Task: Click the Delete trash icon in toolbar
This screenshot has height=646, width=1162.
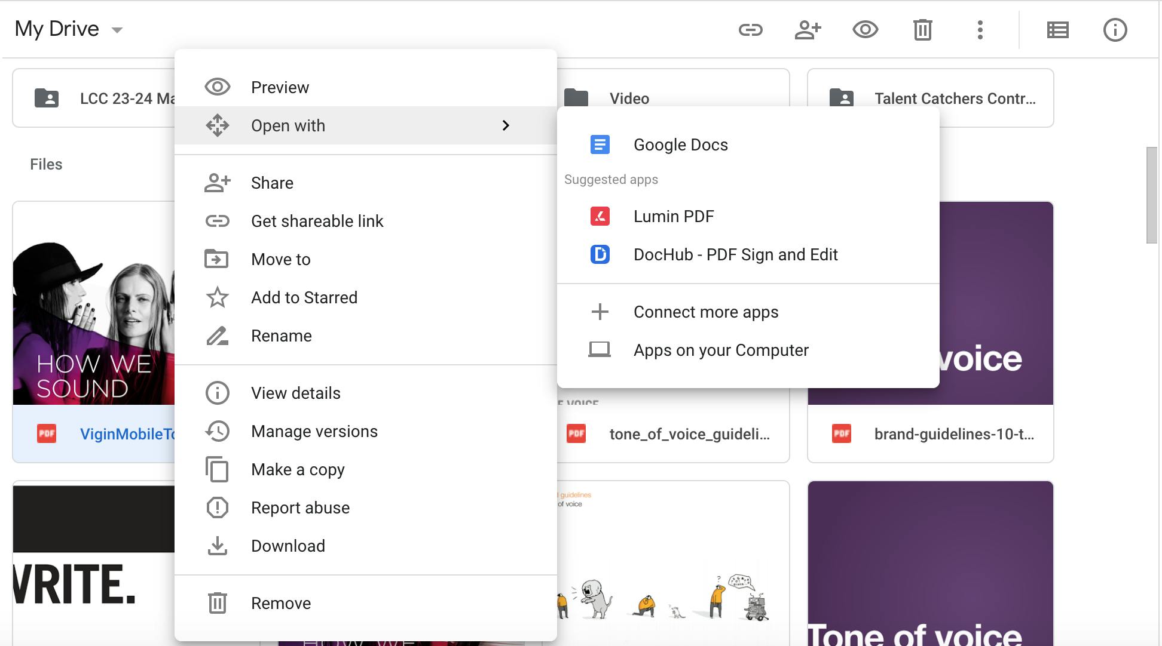Action: point(922,29)
